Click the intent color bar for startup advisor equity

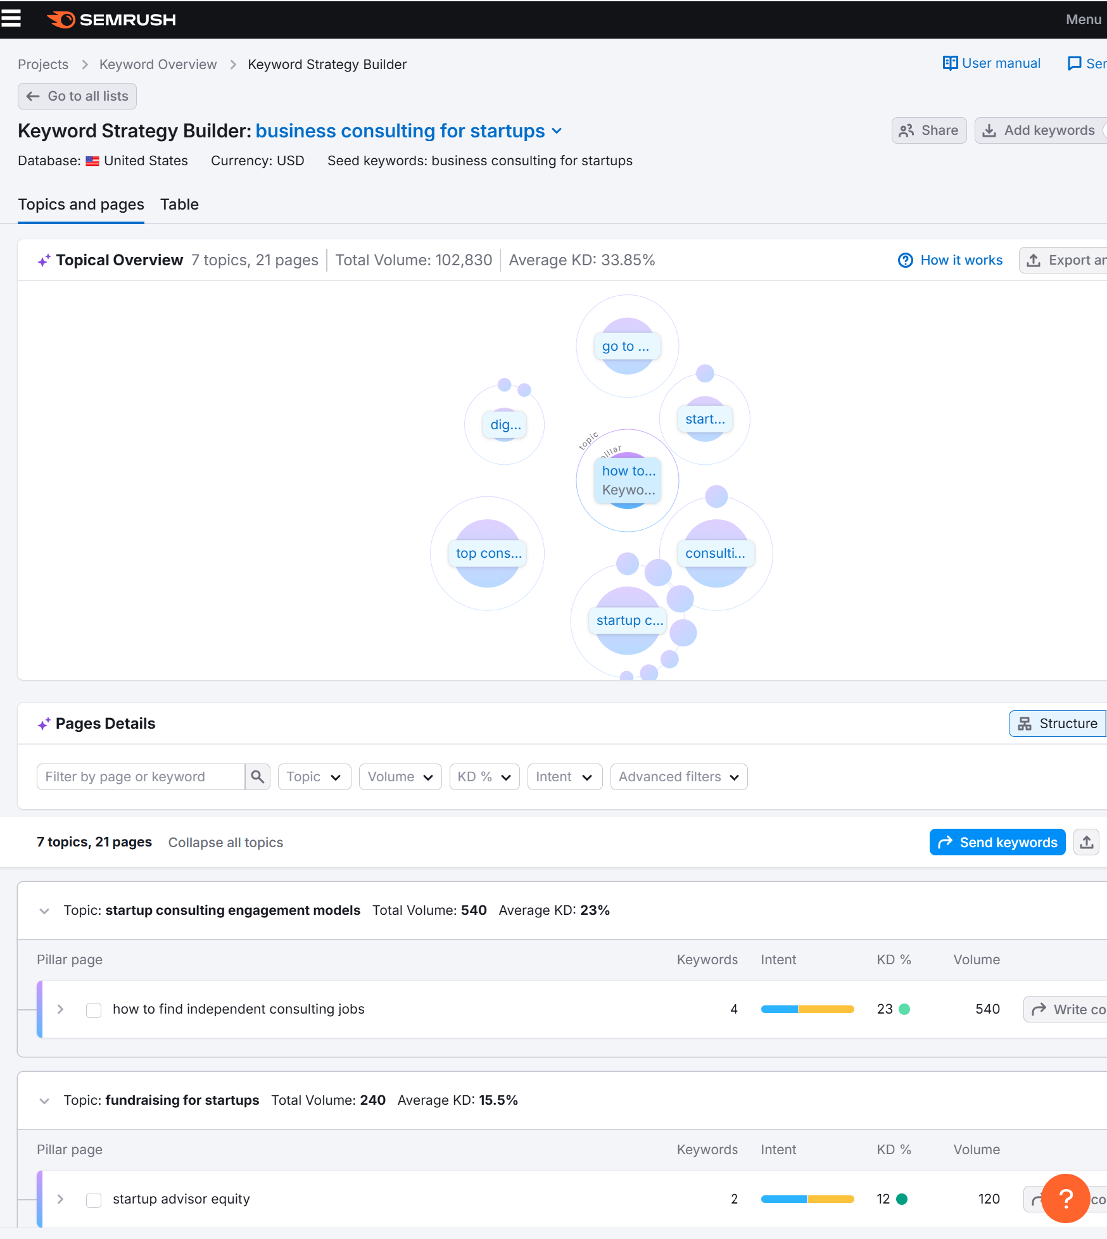(x=807, y=1199)
